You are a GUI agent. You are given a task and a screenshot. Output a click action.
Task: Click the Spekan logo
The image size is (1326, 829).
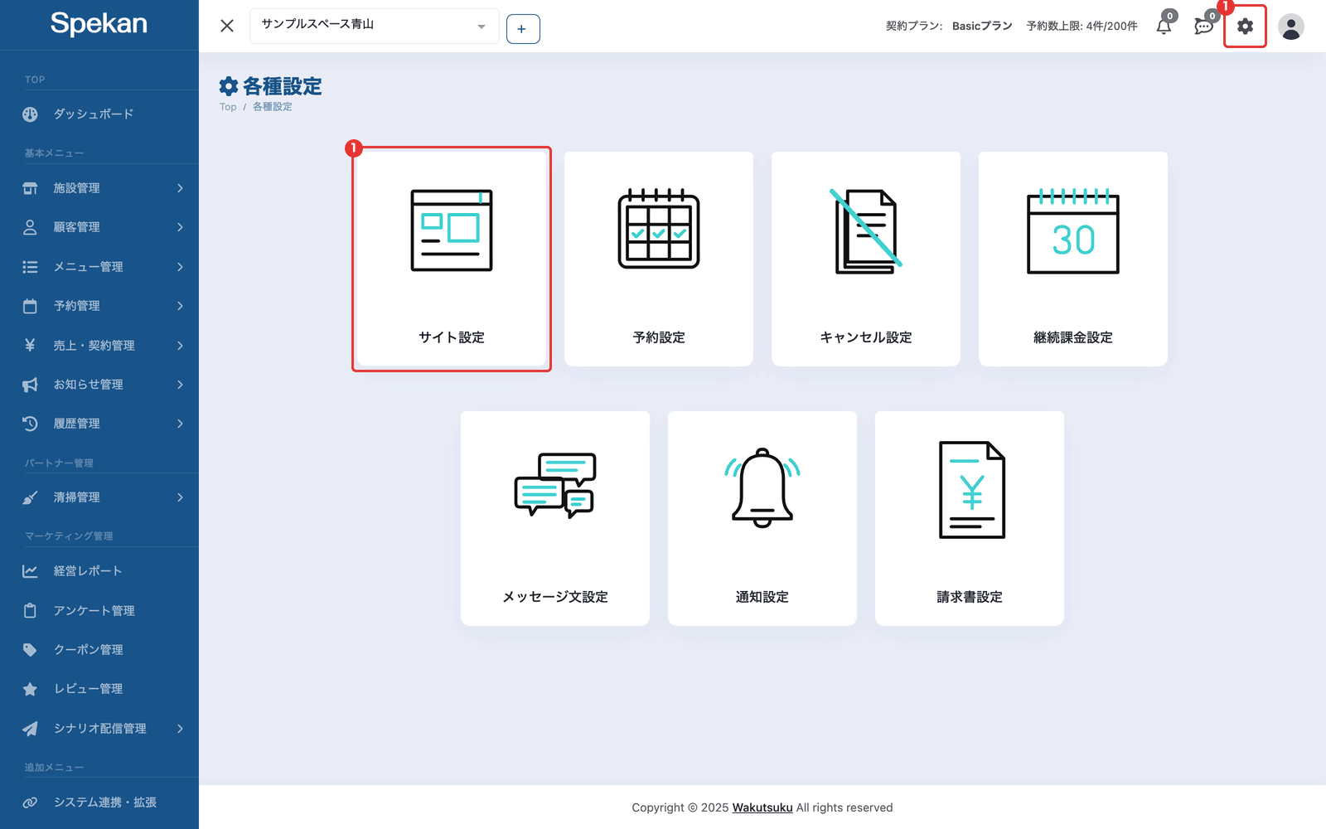pos(99,24)
